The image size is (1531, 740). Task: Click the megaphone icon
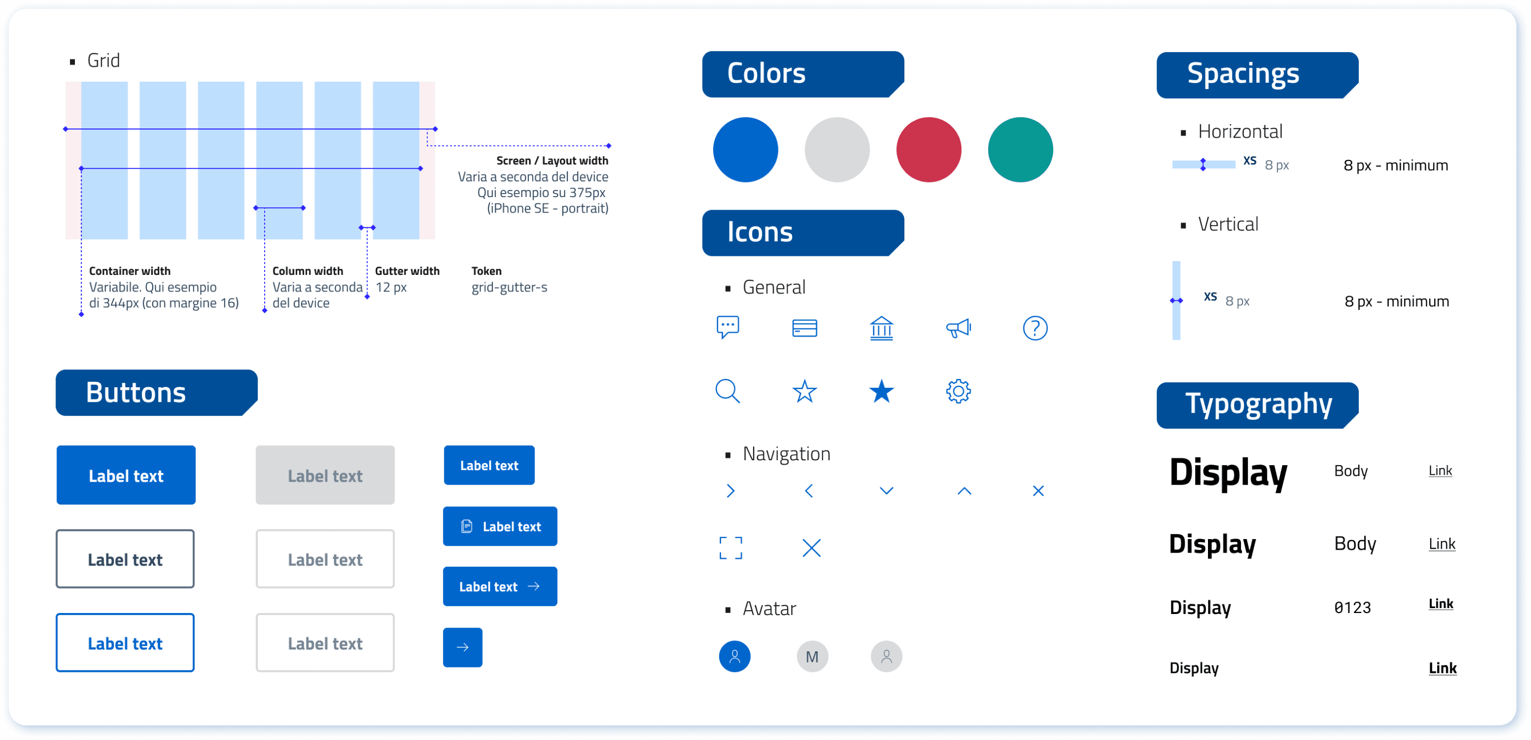[958, 328]
